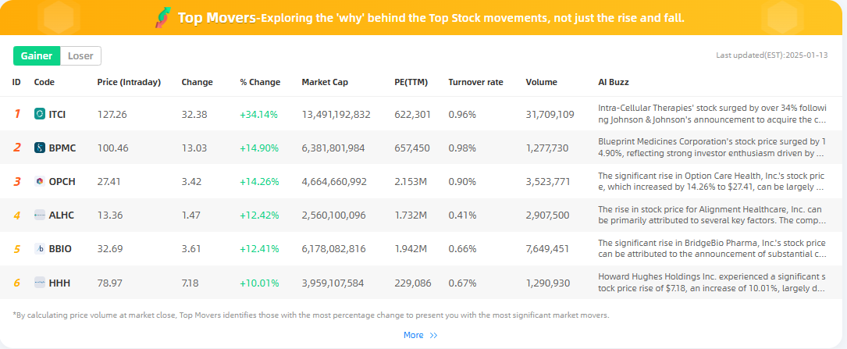Click PE value 2.153M
This screenshot has width=847, height=349.
[411, 182]
